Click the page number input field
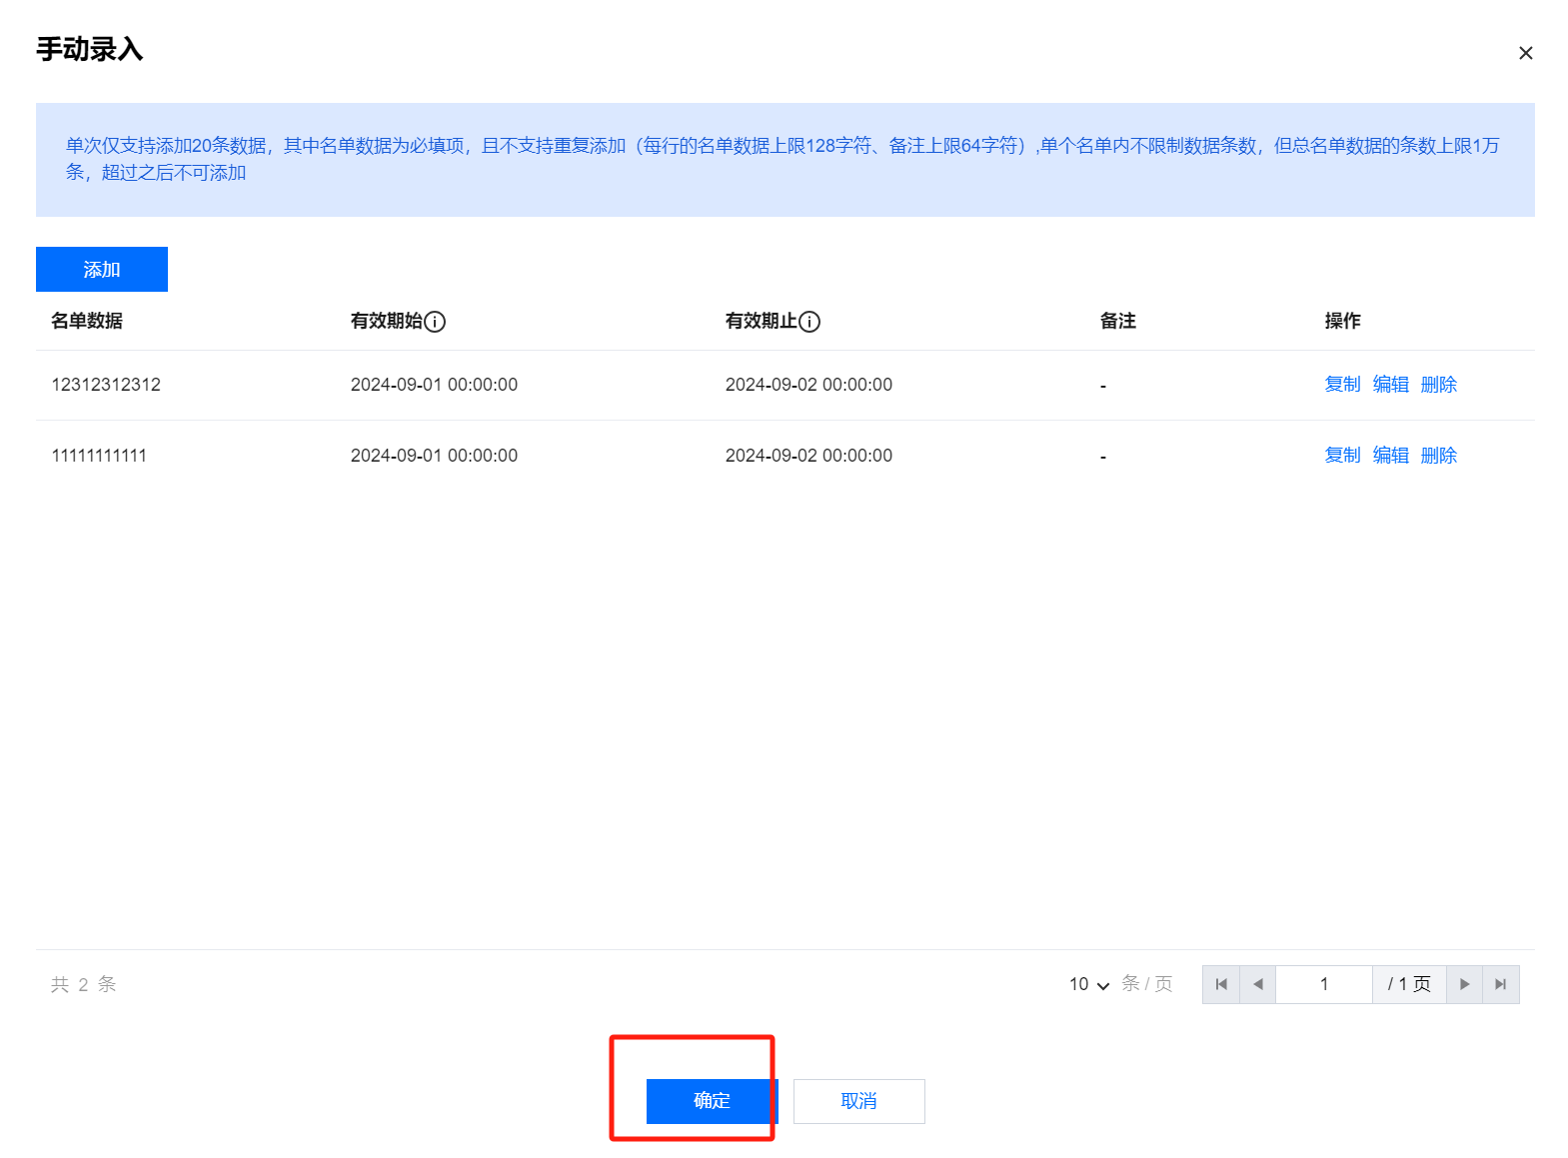1568x1158 pixels. coord(1323,984)
